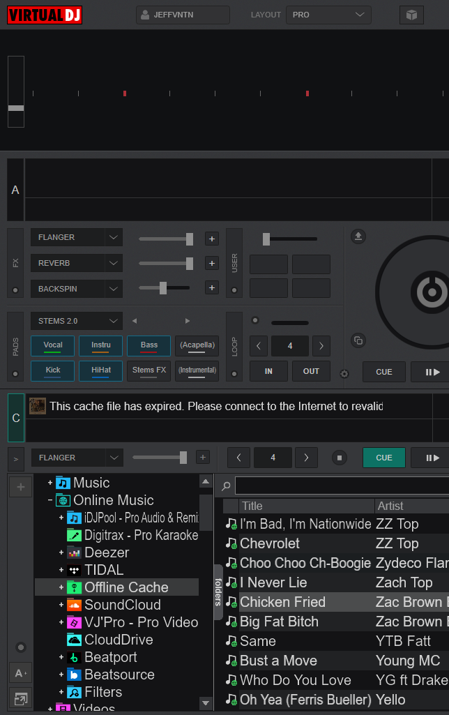Select deck C label
Viewport: 449px width, 715px height.
[x=16, y=418]
